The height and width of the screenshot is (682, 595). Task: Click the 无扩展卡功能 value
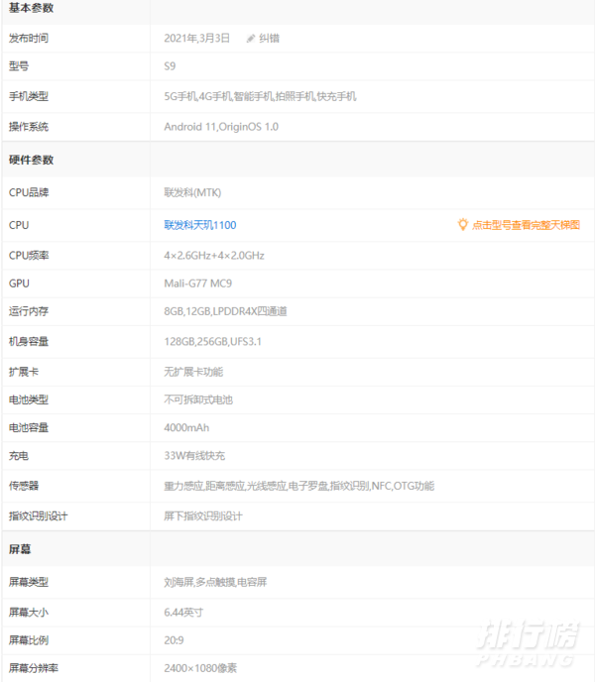[x=193, y=372]
